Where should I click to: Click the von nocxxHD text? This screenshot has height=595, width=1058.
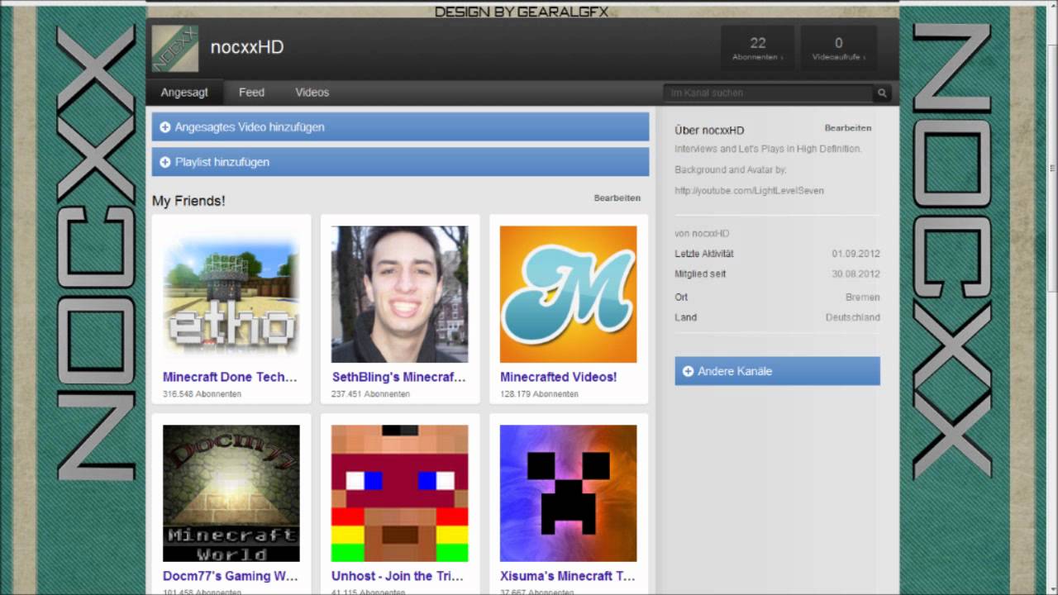coord(702,234)
